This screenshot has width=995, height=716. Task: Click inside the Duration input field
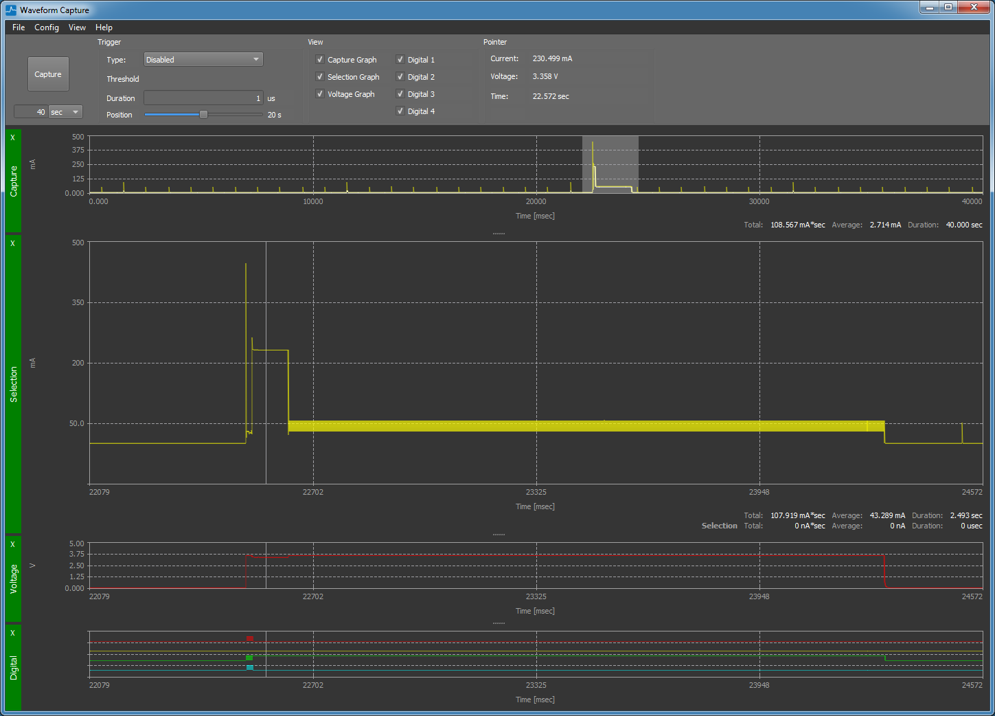click(203, 98)
